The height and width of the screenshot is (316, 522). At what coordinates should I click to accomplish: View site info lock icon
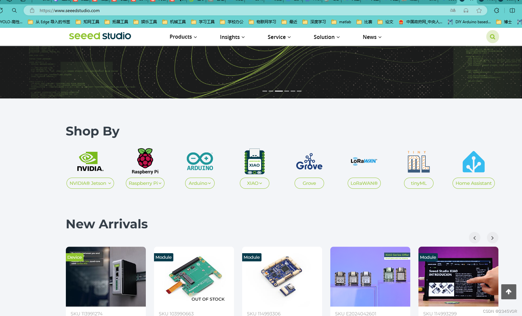coord(32,10)
